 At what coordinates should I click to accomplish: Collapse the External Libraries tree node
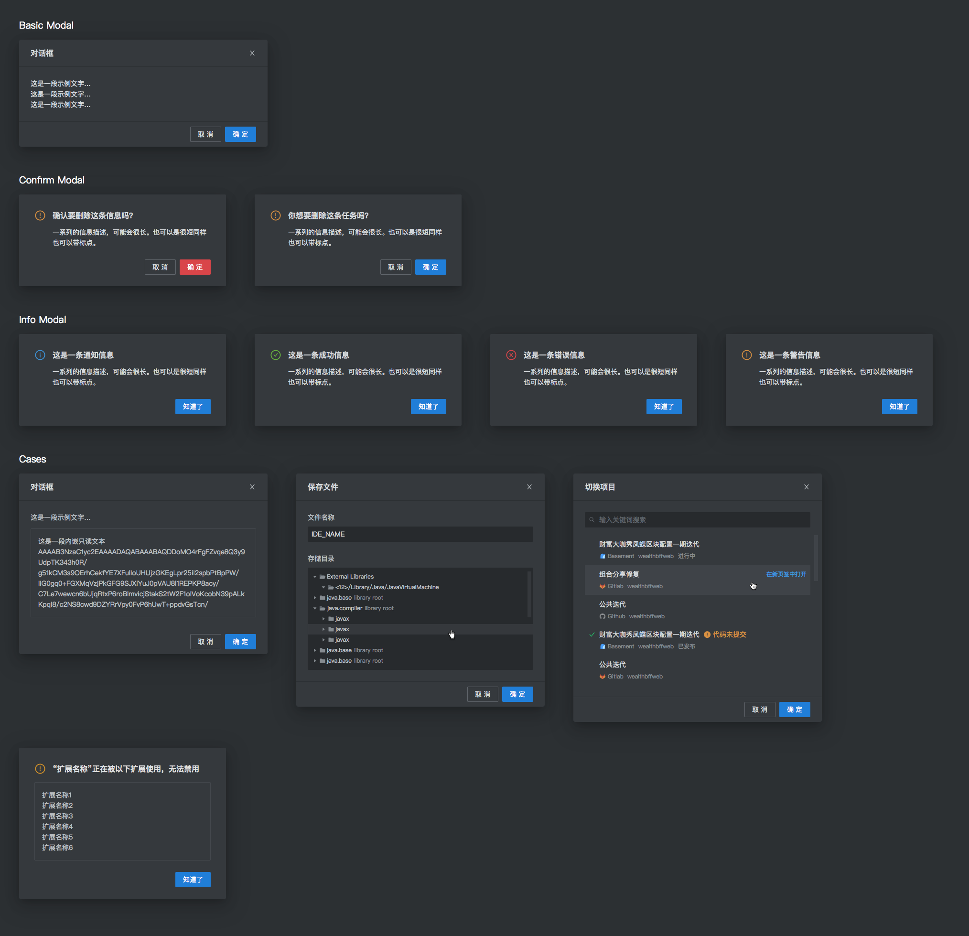click(x=315, y=577)
